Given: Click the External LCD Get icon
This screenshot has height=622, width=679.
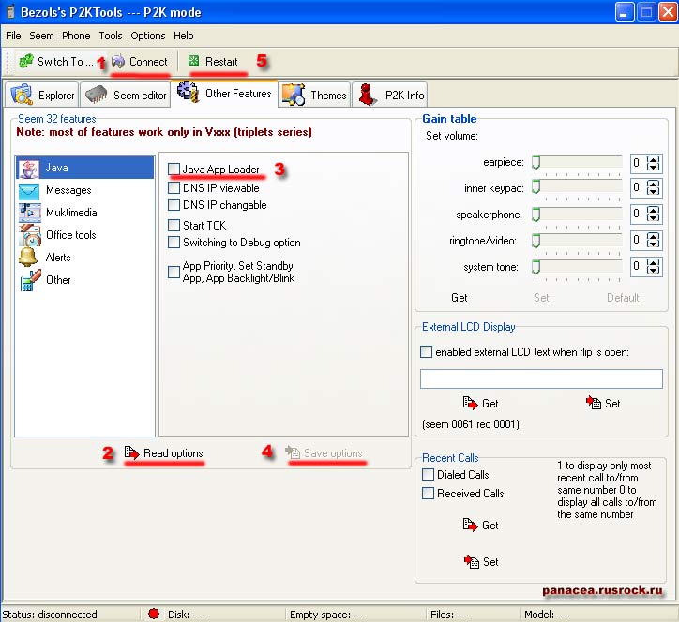Looking at the screenshot, I should click(470, 403).
